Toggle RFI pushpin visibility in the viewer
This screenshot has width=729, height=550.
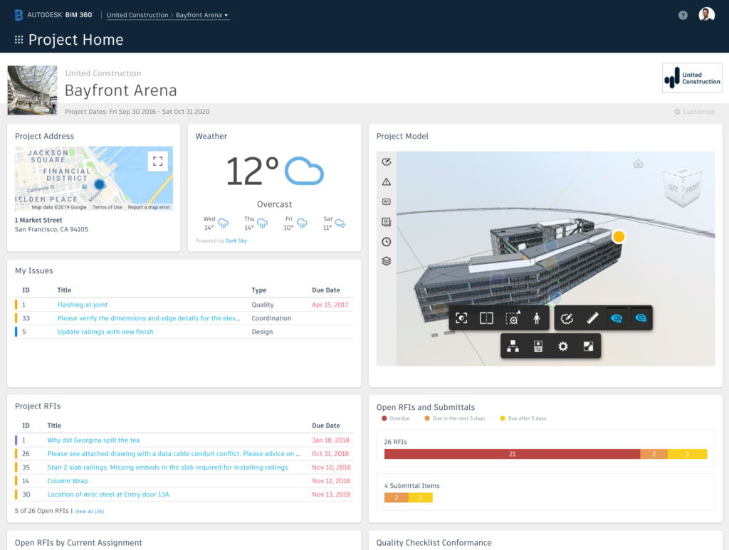(639, 317)
